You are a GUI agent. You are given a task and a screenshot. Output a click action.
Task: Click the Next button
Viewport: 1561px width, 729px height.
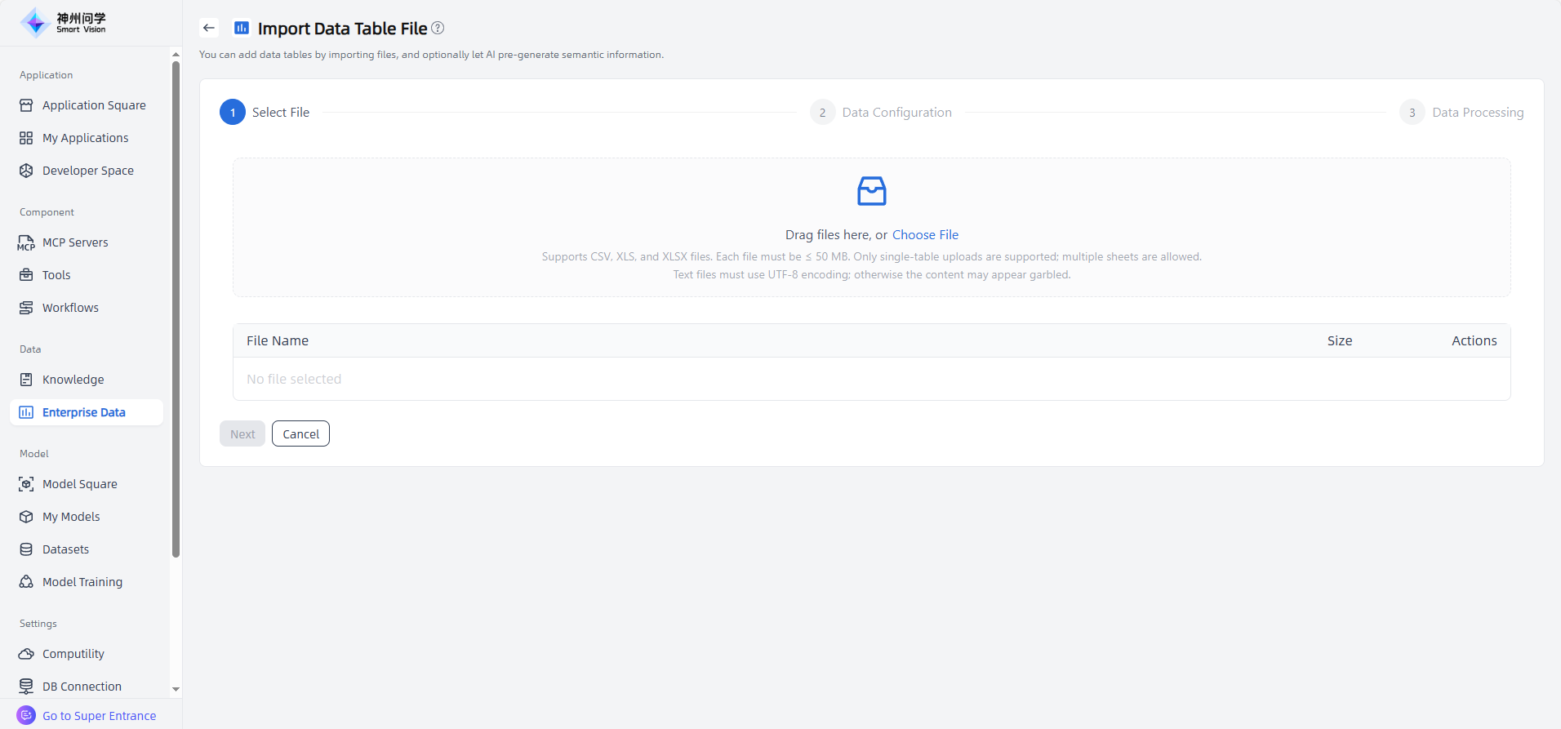tap(242, 434)
